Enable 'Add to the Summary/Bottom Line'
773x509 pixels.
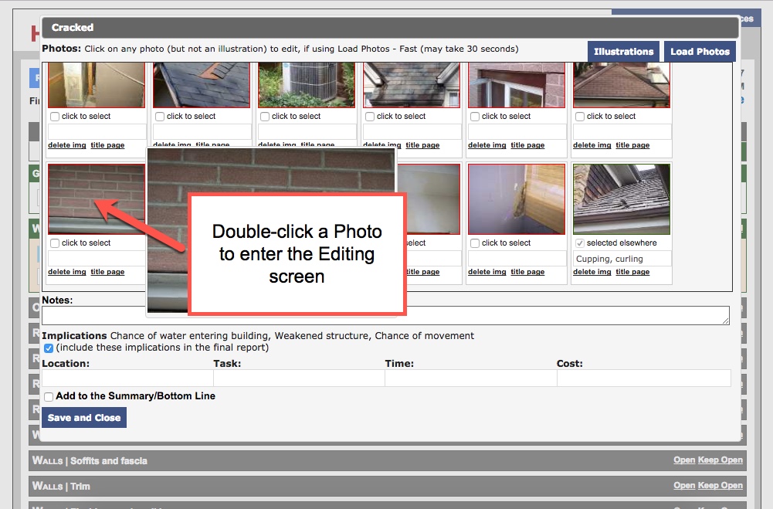click(48, 396)
